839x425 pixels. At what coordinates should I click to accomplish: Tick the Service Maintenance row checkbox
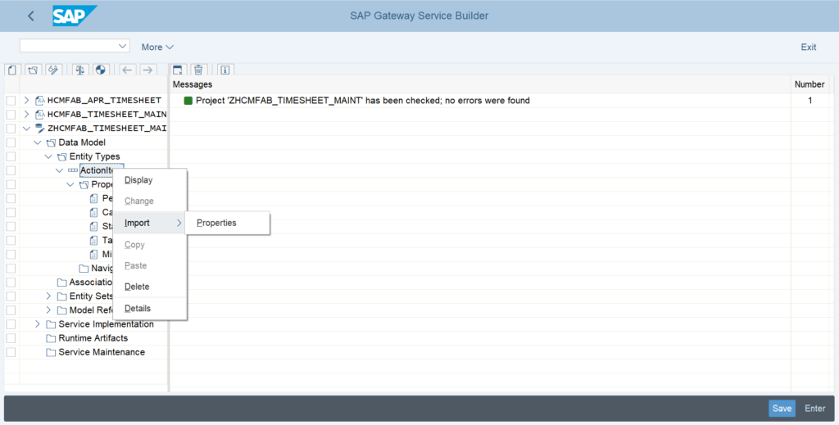(x=11, y=352)
